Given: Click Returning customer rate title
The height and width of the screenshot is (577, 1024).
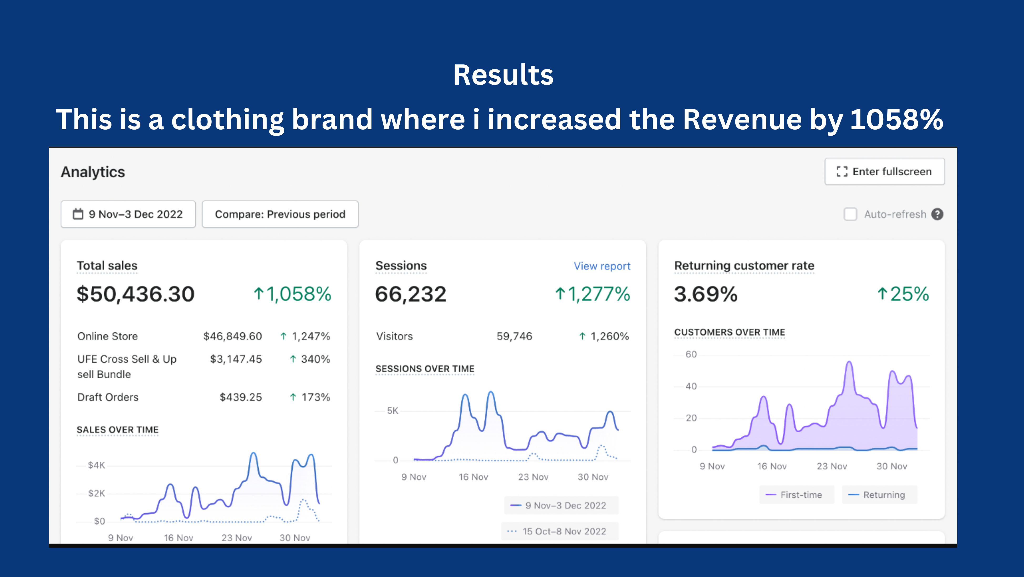Looking at the screenshot, I should [745, 265].
